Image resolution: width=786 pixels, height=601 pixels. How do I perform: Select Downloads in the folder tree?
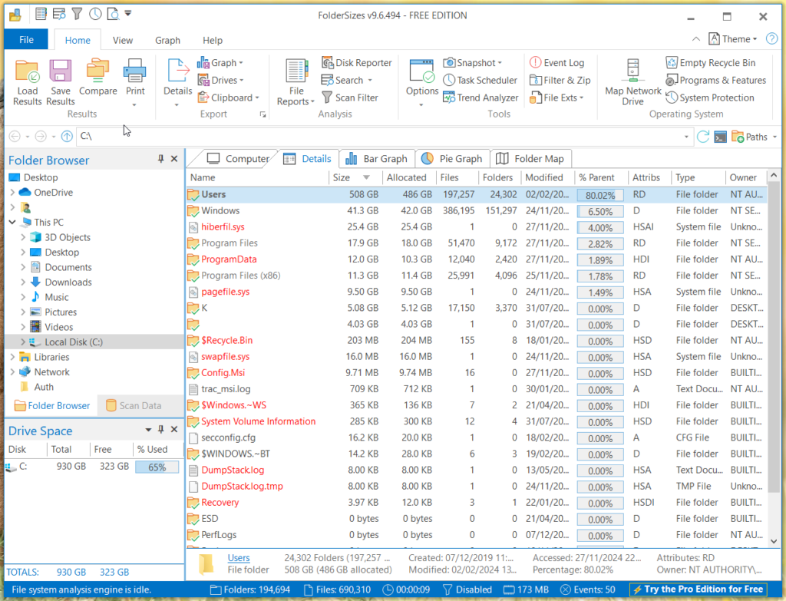[68, 282]
